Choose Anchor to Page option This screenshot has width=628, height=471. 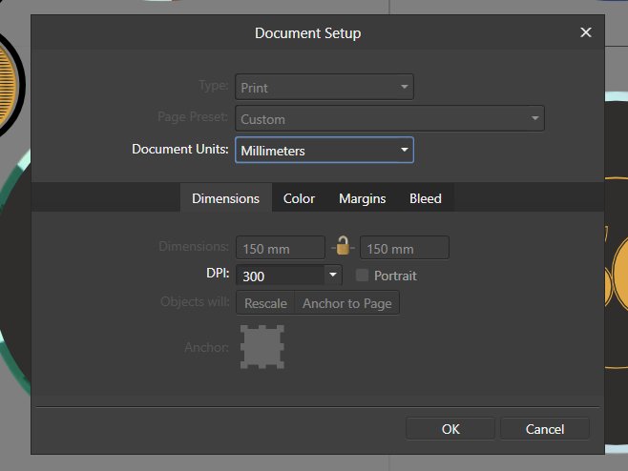[346, 303]
